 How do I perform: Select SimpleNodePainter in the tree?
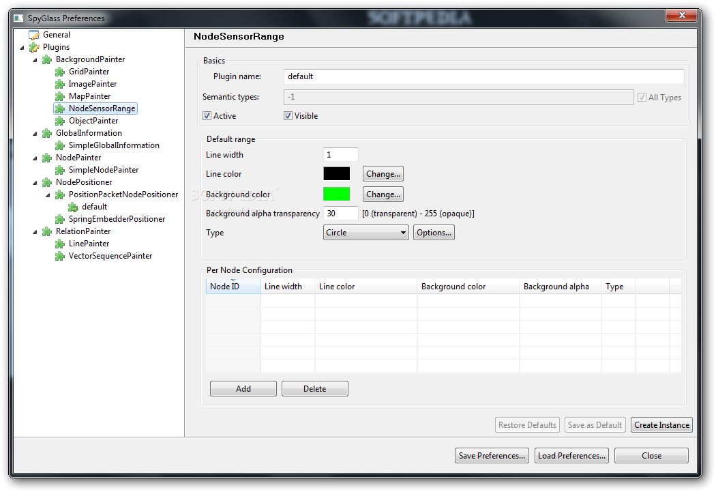[x=104, y=170]
